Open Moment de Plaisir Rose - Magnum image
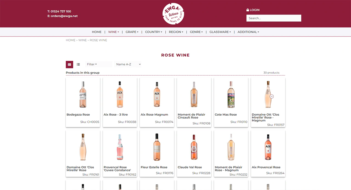This screenshot has height=190, width=351. [231, 147]
